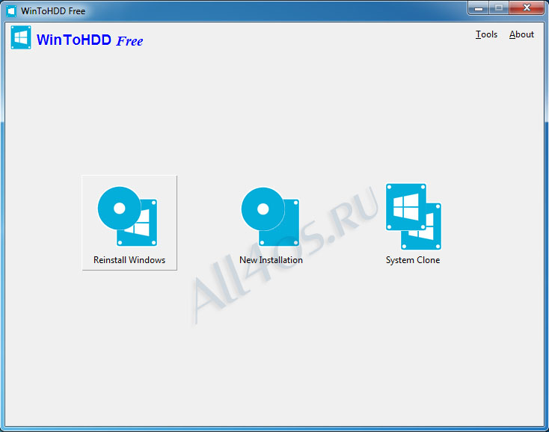Select the New Installation disc icon
Viewport: 549px width, 432px height.
coord(270,217)
